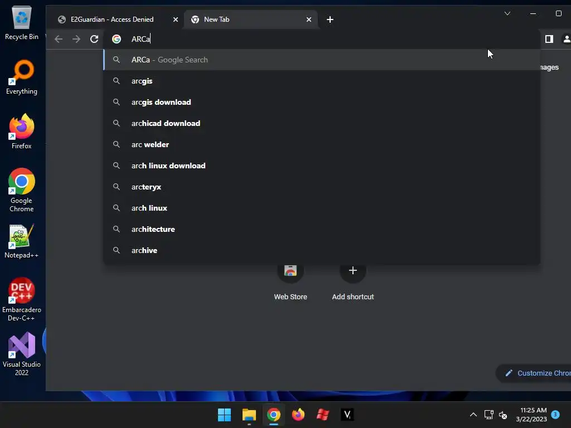This screenshot has height=428, width=571.
Task: Click the Add shortcut plus tile
Action: tap(352, 282)
